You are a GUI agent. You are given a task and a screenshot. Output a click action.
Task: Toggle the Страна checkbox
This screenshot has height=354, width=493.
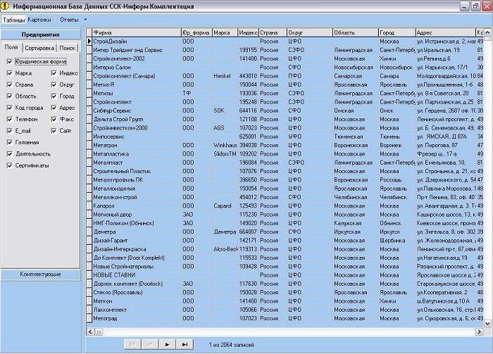(10, 85)
